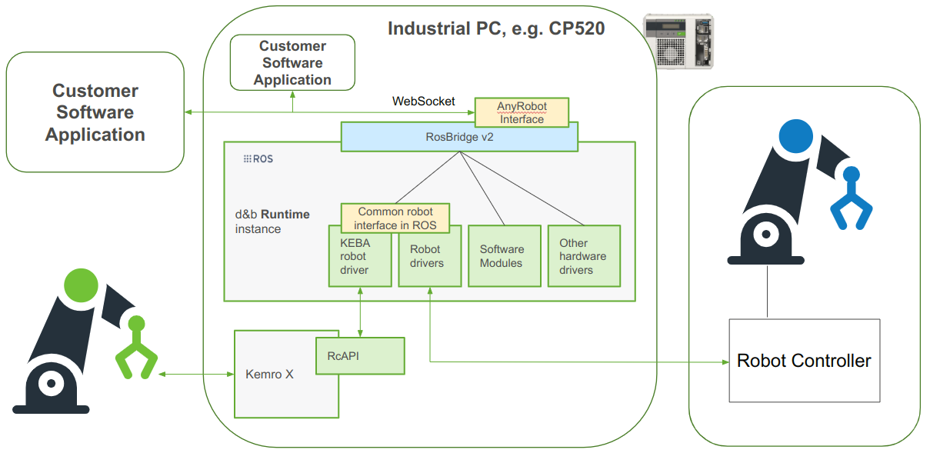This screenshot has height=463, width=930.
Task: Click the Software Modules block
Action: tap(505, 256)
